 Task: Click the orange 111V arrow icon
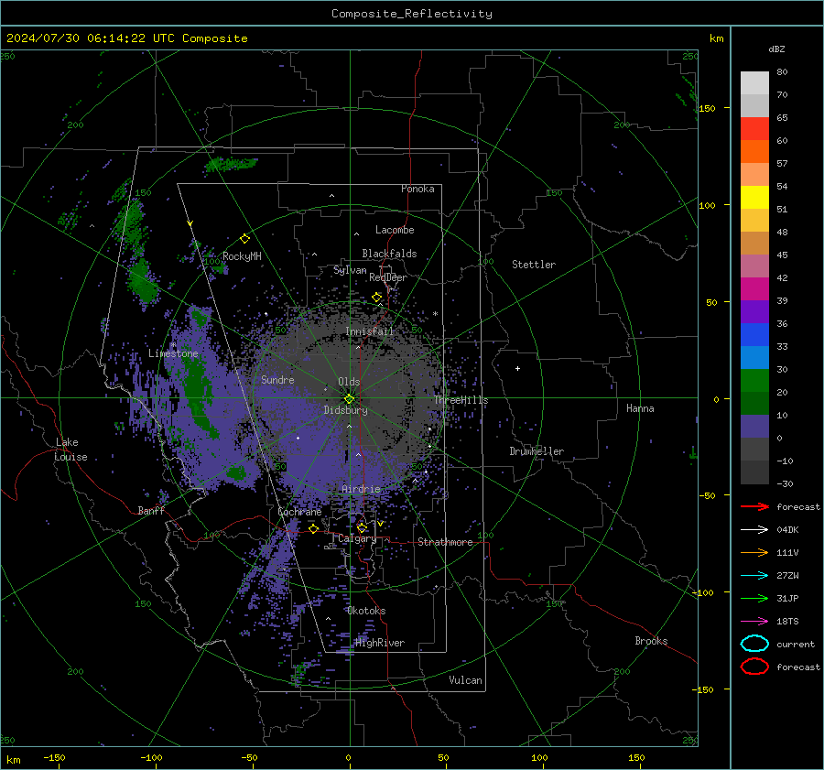[754, 552]
